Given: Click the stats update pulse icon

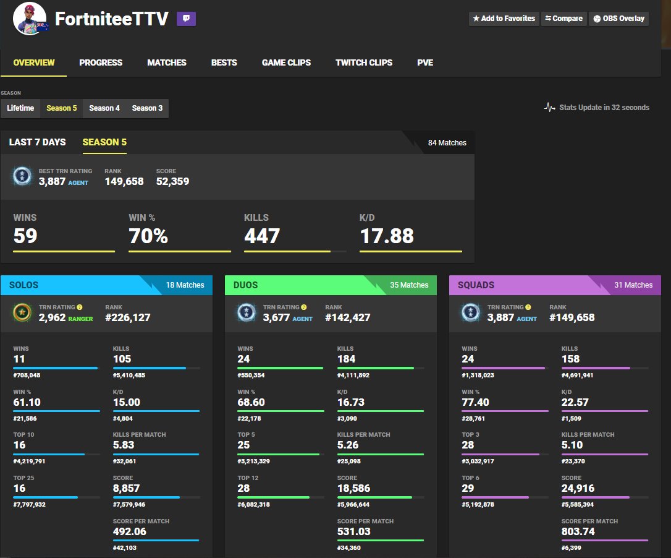Looking at the screenshot, I should (x=549, y=107).
